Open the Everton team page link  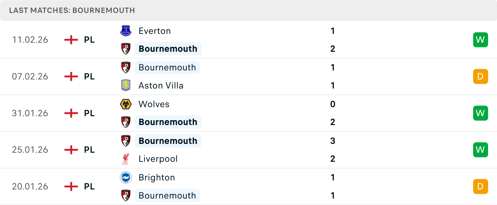(155, 31)
